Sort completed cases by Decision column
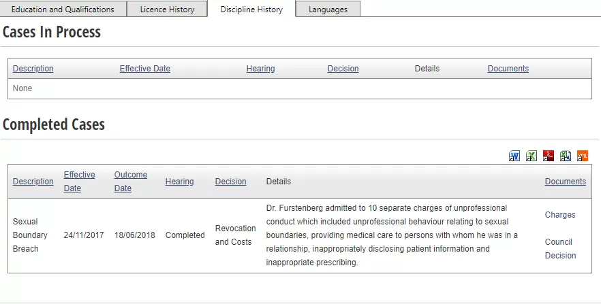The height and width of the screenshot is (304, 601). click(230, 182)
